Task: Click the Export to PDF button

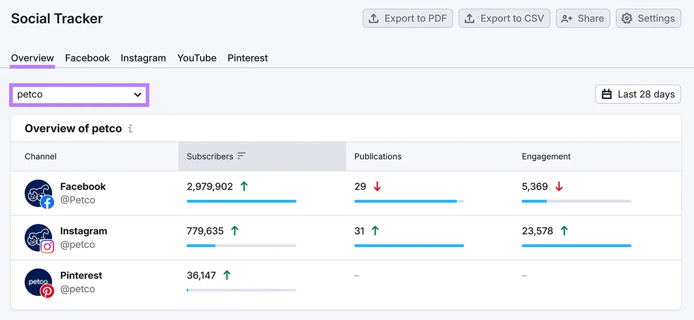Action: coord(408,18)
